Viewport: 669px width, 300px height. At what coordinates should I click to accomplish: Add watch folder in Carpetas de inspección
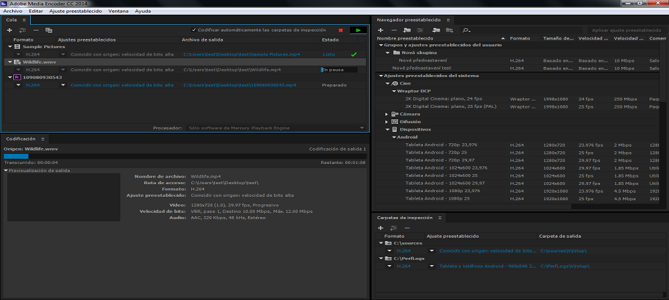point(381,228)
